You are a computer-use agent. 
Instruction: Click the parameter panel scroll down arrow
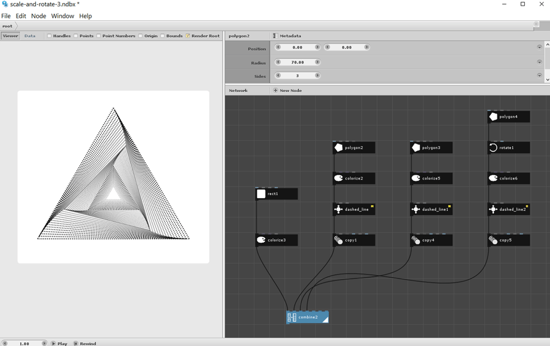point(547,80)
